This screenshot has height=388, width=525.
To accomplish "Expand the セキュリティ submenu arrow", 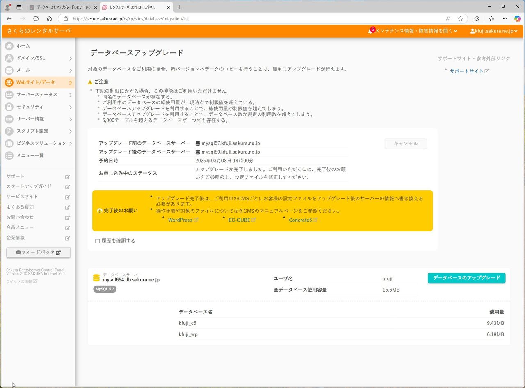I will (71, 107).
